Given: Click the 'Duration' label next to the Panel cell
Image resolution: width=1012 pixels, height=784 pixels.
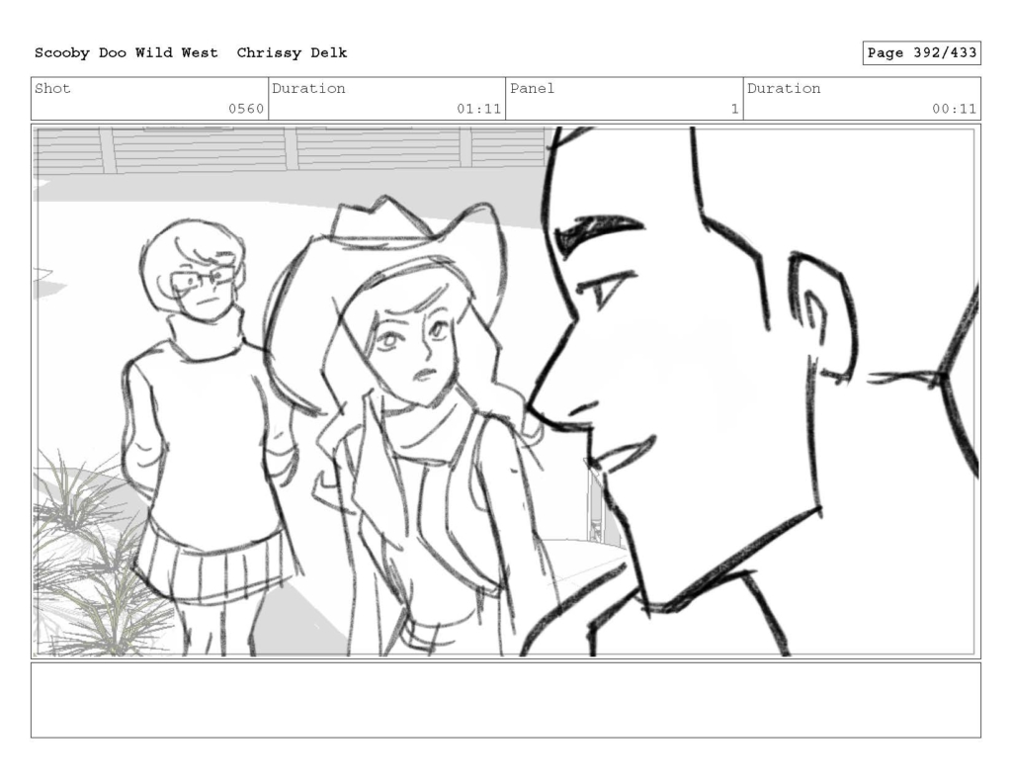Looking at the screenshot, I should click(x=784, y=88).
